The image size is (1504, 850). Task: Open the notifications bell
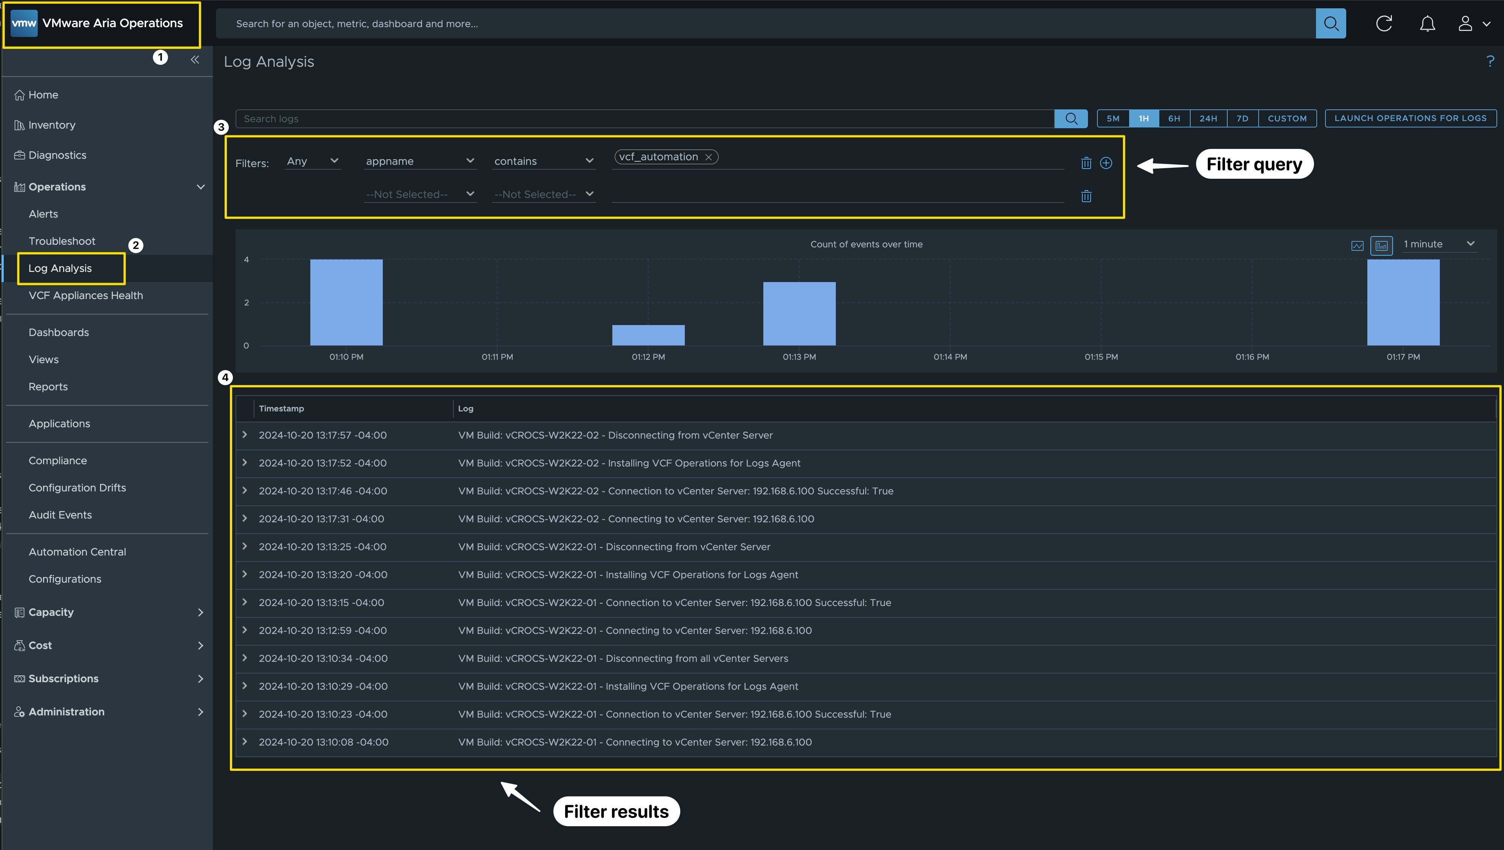click(x=1427, y=23)
